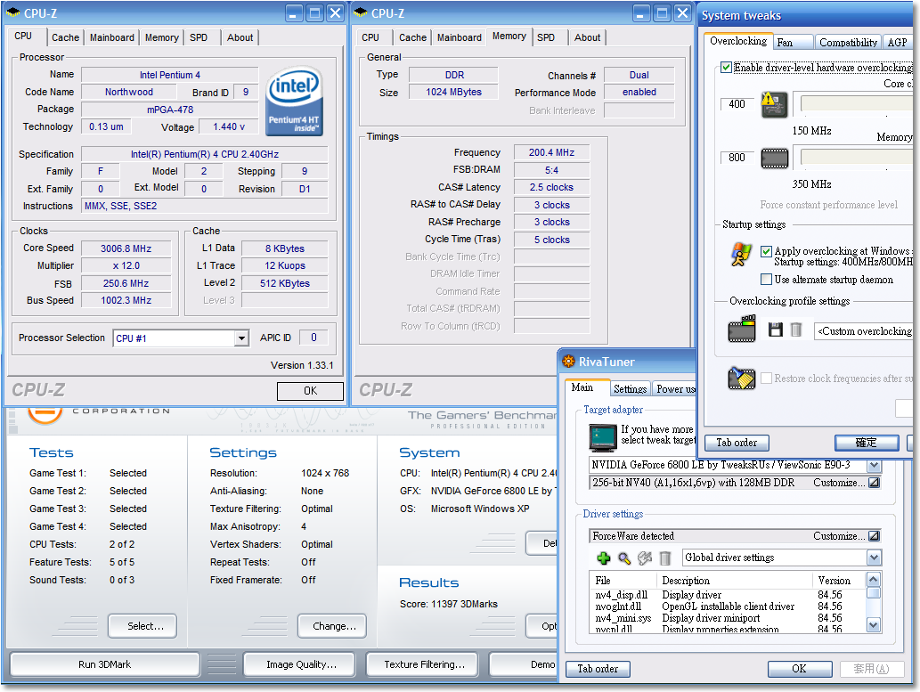Click the overclocking profile chip icon
The image size is (920, 692).
click(742, 329)
